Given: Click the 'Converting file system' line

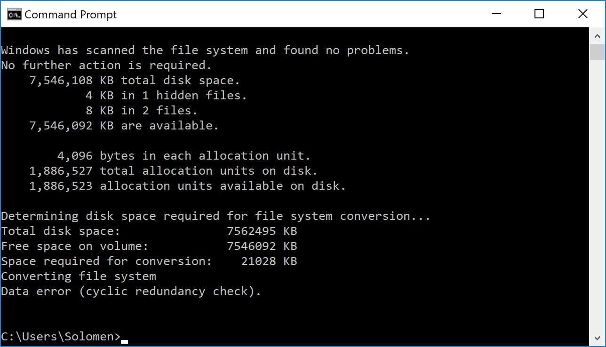Looking at the screenshot, I should (79, 276).
